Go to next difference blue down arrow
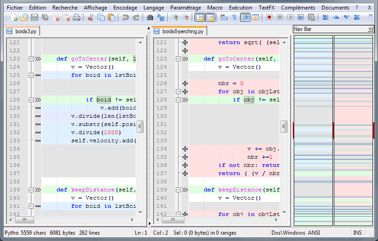The width and height of the screenshot is (378, 241). click(x=347, y=17)
